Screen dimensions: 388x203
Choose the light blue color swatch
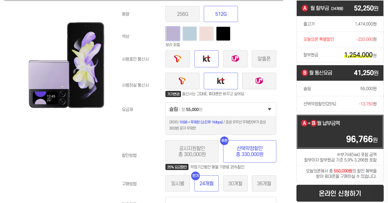tap(190, 34)
